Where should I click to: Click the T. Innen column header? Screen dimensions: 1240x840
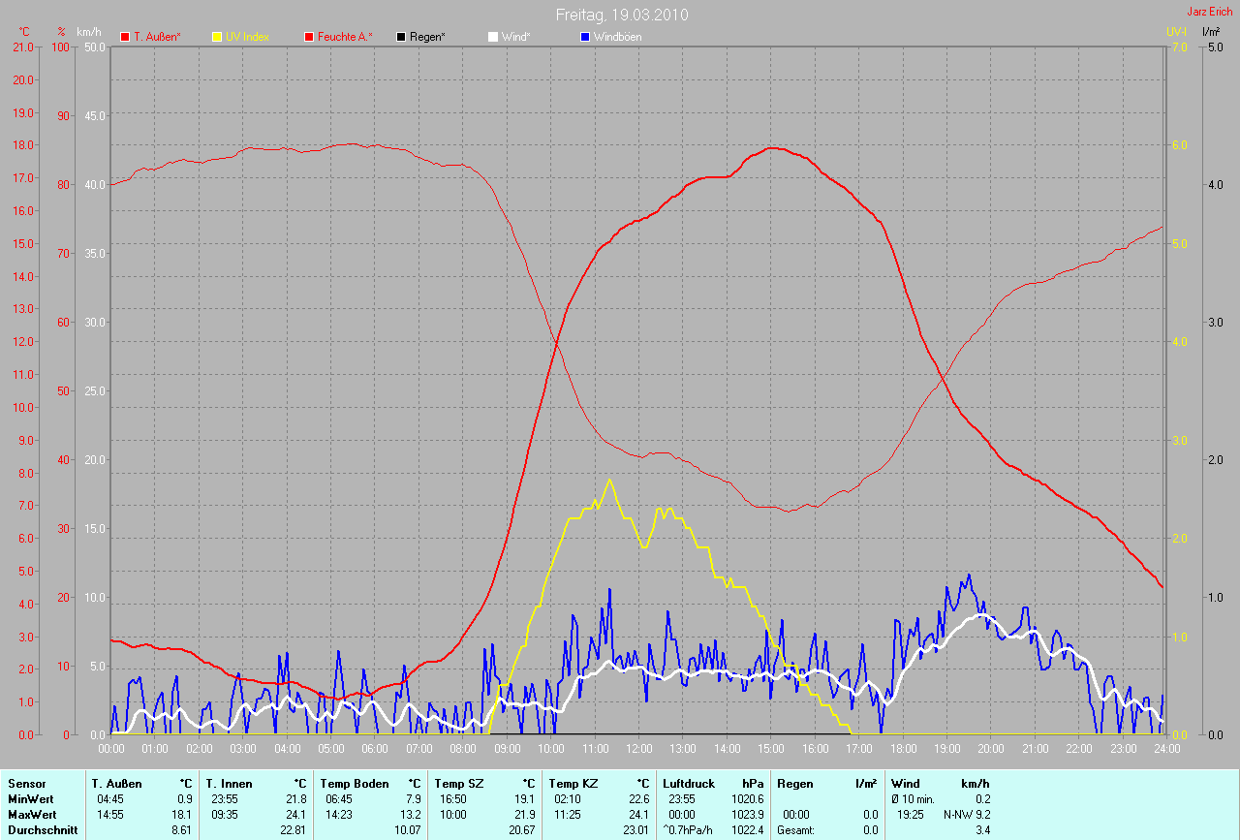click(x=228, y=783)
